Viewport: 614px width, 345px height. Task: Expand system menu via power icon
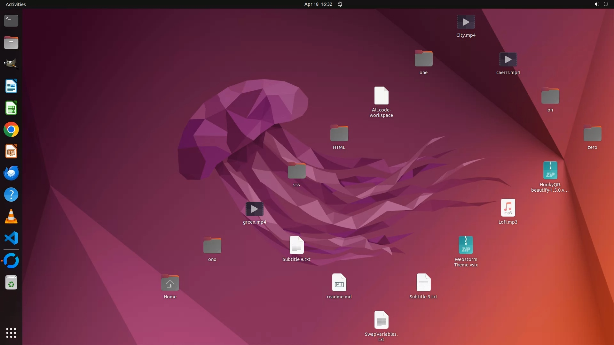coord(606,4)
